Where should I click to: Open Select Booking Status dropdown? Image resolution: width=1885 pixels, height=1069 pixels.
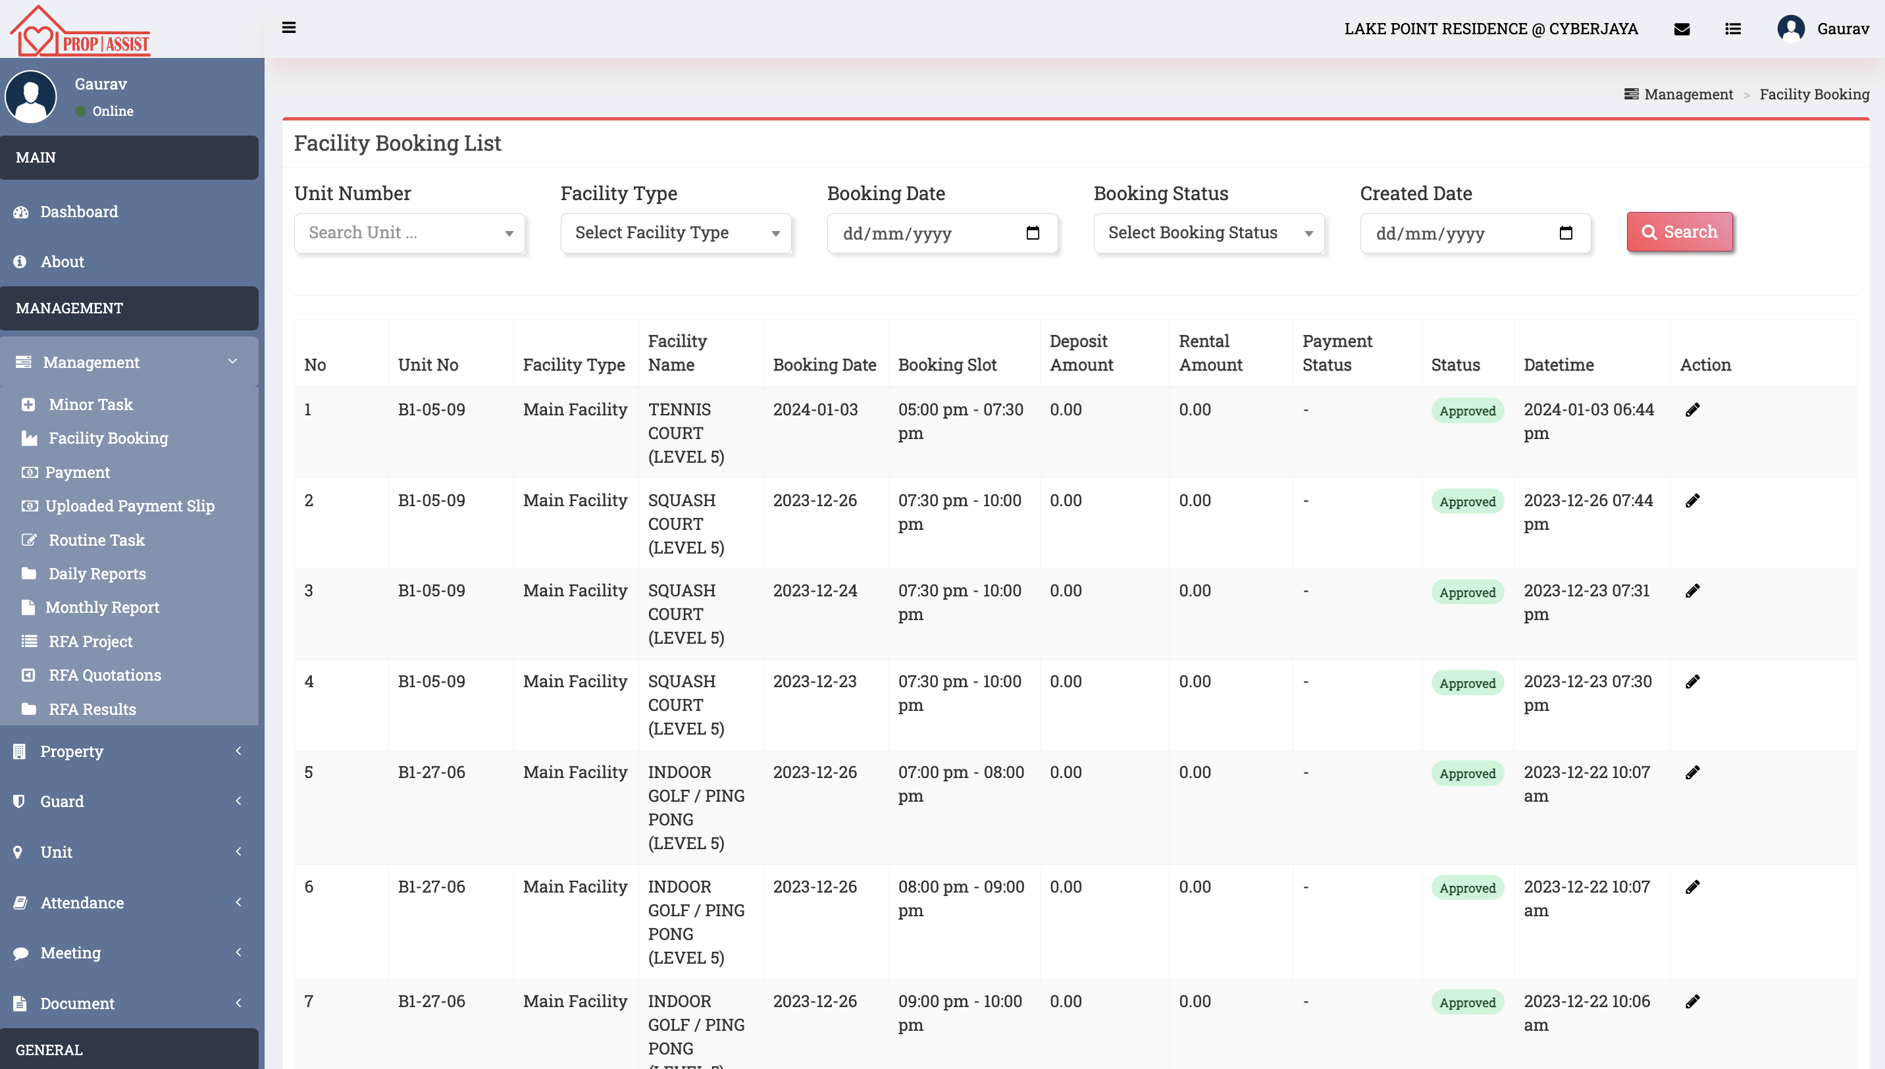(1208, 233)
